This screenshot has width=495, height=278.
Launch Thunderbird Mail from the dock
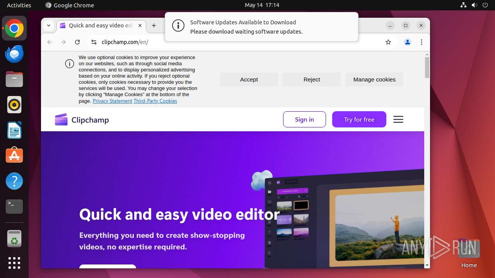pyautogui.click(x=14, y=54)
